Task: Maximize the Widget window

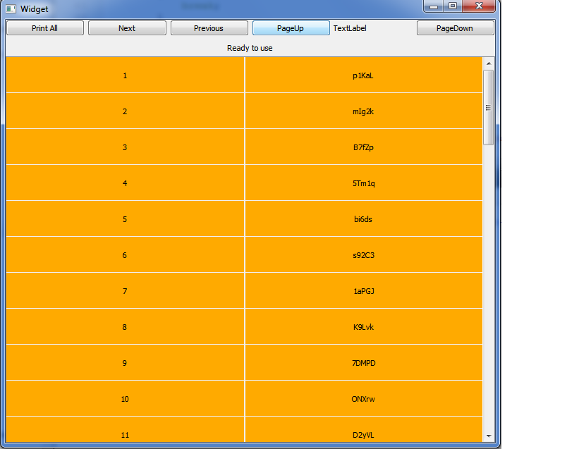Action: pyautogui.click(x=452, y=6)
